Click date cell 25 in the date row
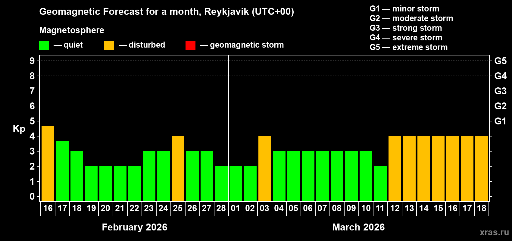Image resolution: width=512 pixels, height=241 pixels. [x=178, y=208]
